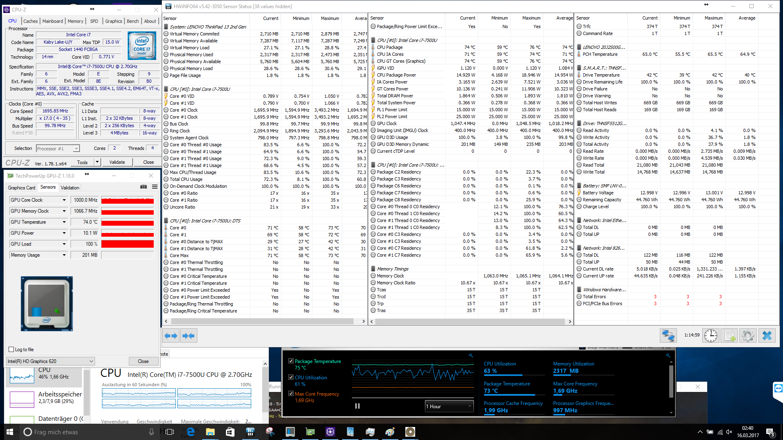The width and height of the screenshot is (783, 440).
Task: Select the GPU-Z Graphics Card tab
Action: pos(22,188)
